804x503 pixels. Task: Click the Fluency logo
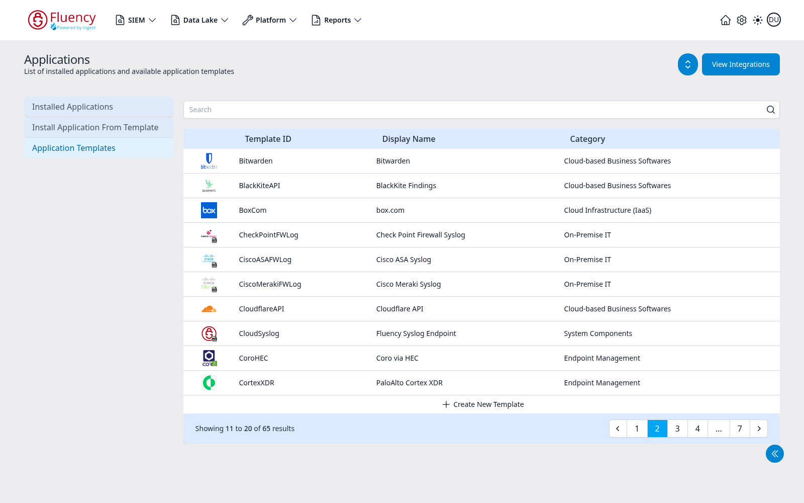pos(62,20)
